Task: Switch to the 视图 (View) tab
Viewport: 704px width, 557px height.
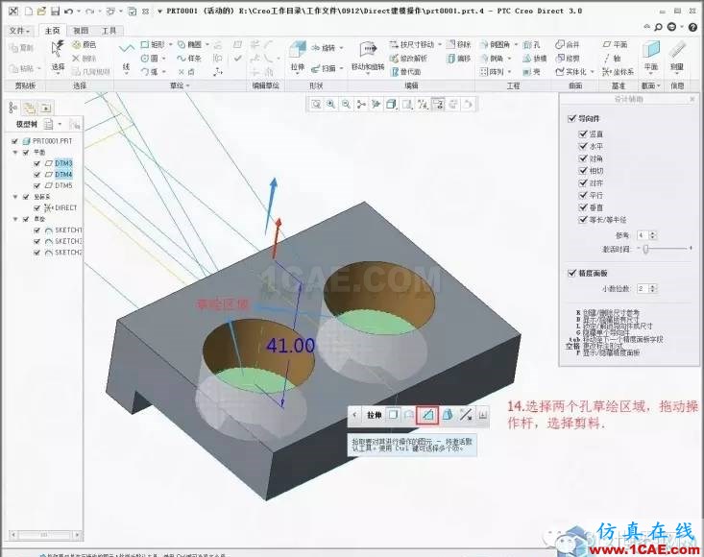Action: [x=81, y=31]
